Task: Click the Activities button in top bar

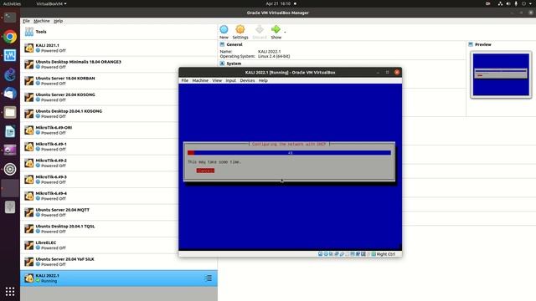Action: (x=12, y=3)
